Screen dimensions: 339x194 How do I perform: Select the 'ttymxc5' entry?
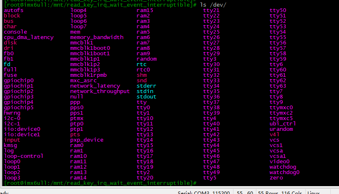[x=281, y=118]
